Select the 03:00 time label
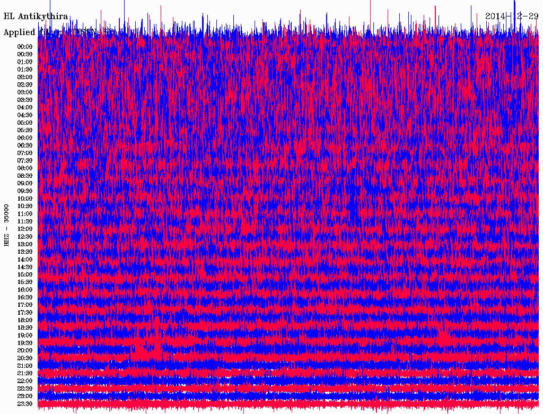Viewport: 543px width, 414px height. 25,92
